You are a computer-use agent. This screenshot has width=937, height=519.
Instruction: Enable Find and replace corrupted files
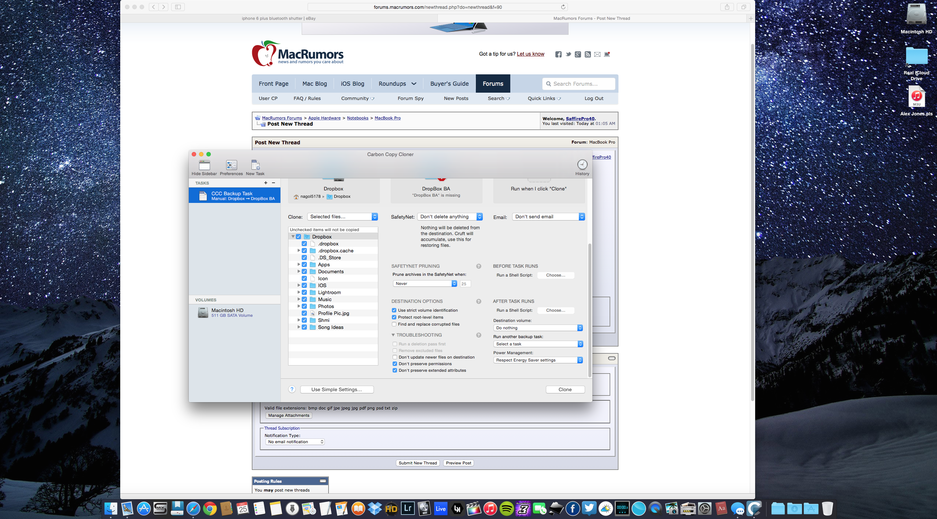coord(394,324)
